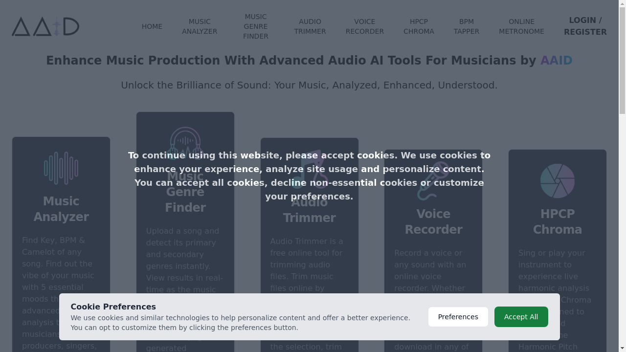Screen dimensions: 626x352
Task: Click the Voice Recorder microphone icon
Action: click(x=433, y=181)
